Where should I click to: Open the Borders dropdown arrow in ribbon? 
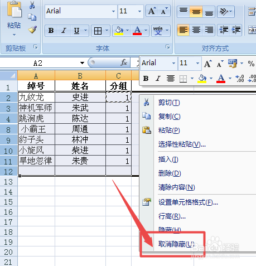107,31
